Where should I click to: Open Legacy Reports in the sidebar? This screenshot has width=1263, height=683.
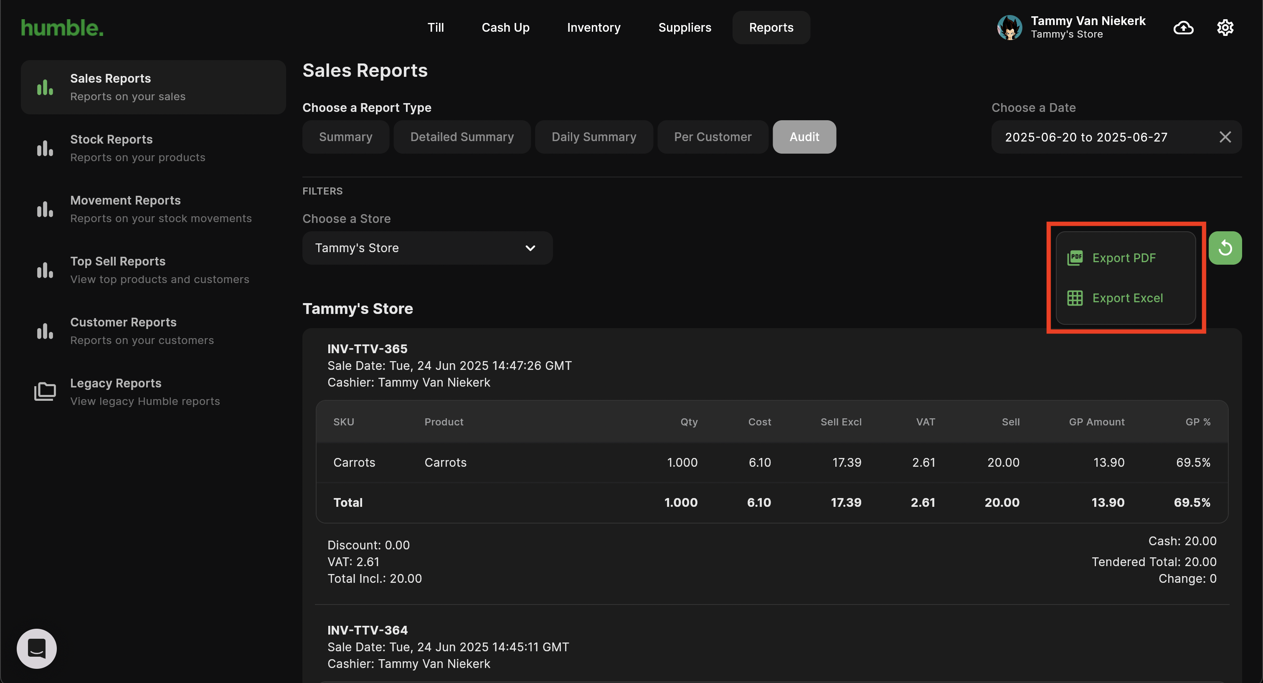[x=153, y=392]
